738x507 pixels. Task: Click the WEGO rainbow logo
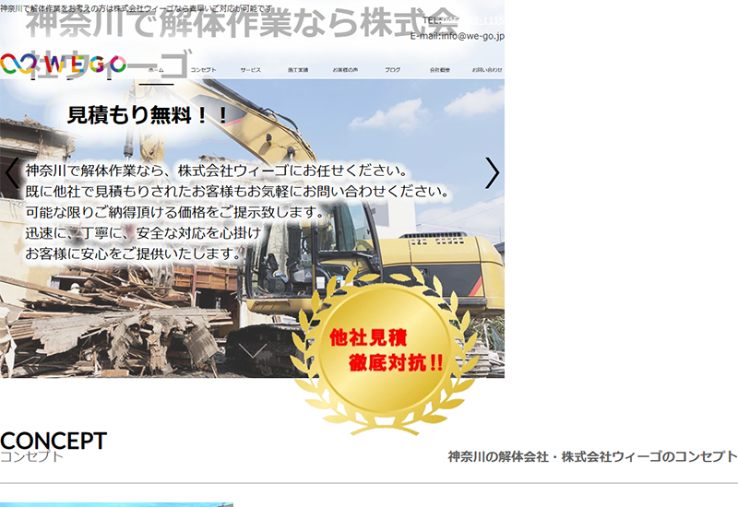(63, 65)
